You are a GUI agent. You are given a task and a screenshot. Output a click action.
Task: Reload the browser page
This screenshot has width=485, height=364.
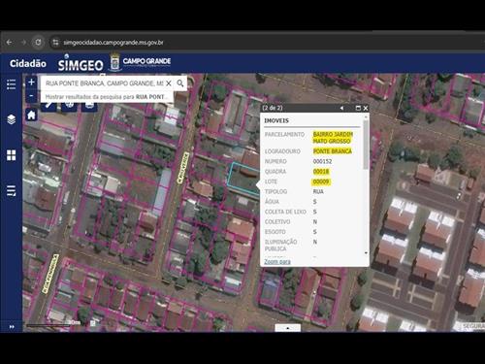pyautogui.click(x=38, y=43)
